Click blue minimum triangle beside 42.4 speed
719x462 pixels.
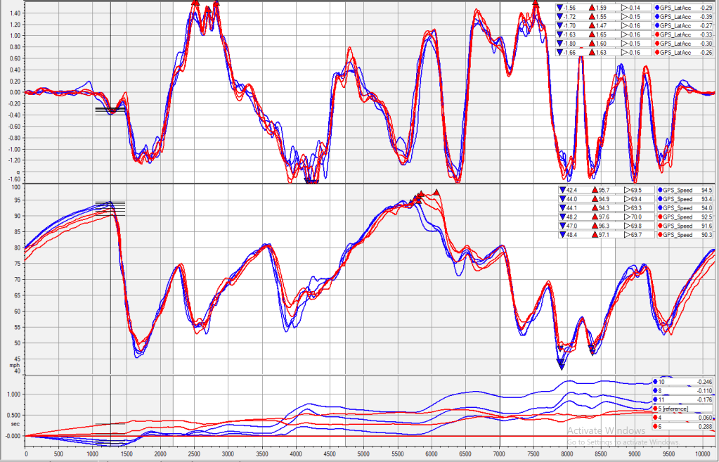tap(559, 190)
